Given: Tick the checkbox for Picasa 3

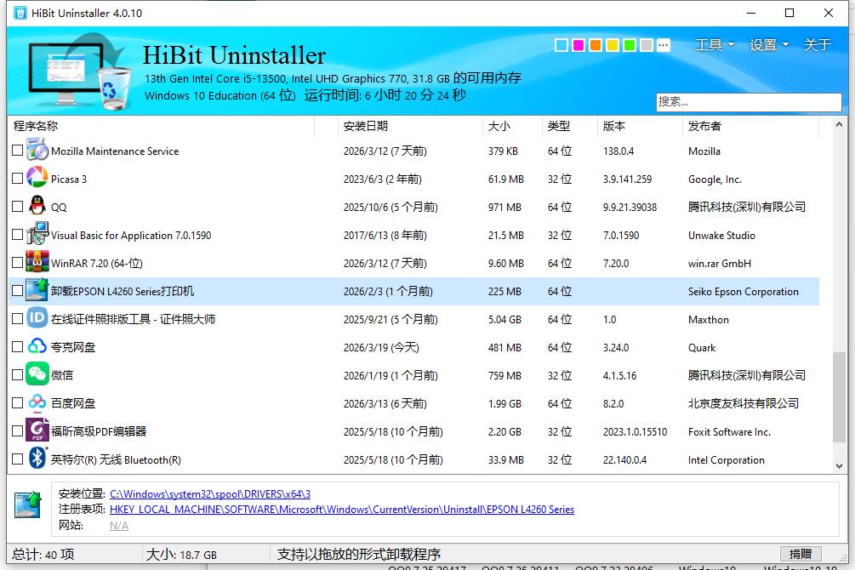Looking at the screenshot, I should click(18, 179).
